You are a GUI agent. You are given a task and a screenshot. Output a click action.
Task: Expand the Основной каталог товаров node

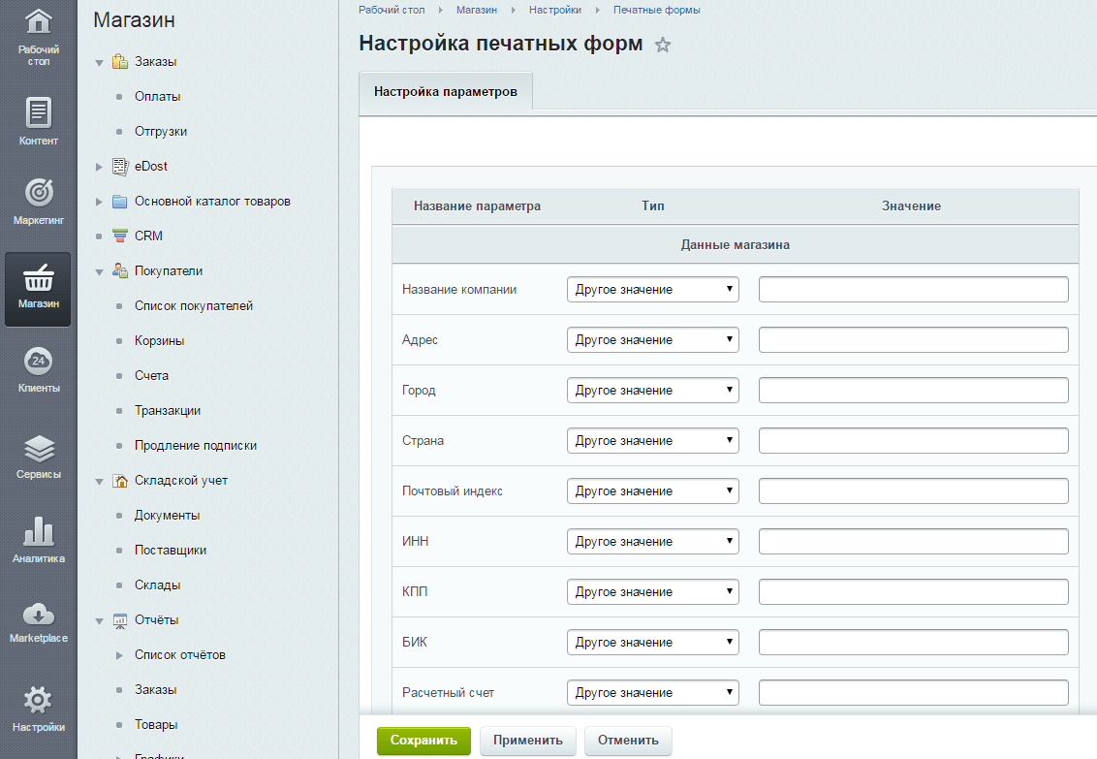(99, 202)
